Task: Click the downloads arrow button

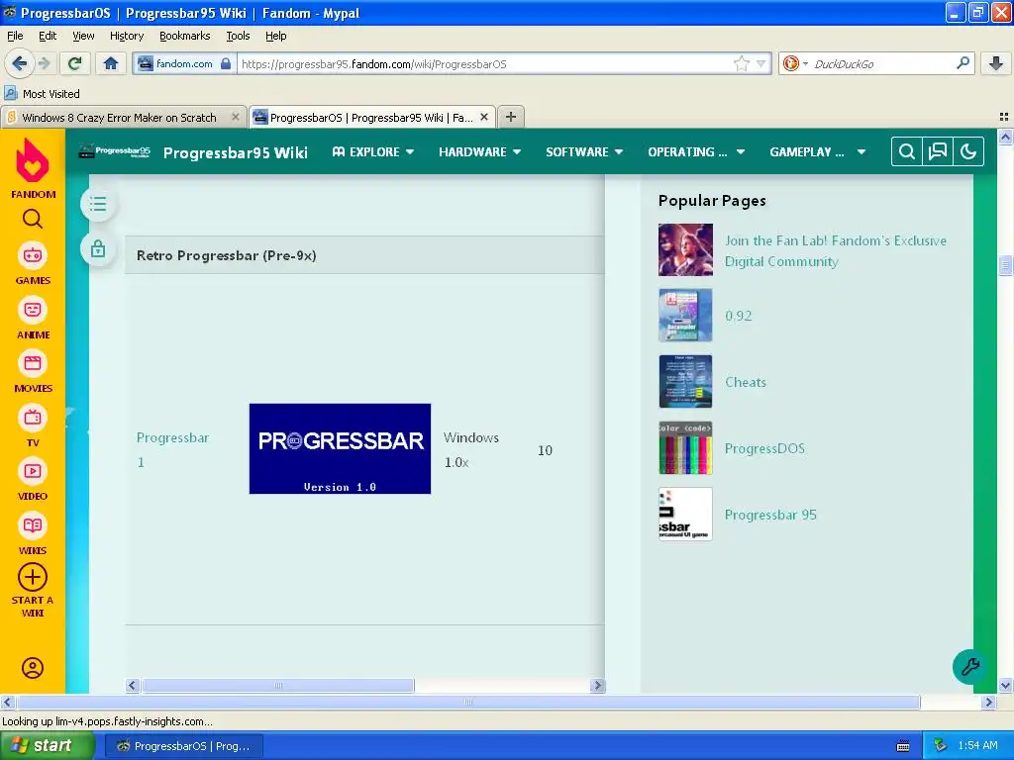Action: click(x=996, y=63)
